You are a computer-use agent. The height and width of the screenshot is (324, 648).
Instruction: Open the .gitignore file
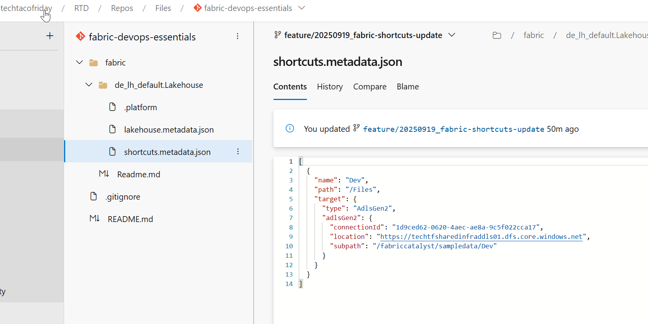click(123, 197)
